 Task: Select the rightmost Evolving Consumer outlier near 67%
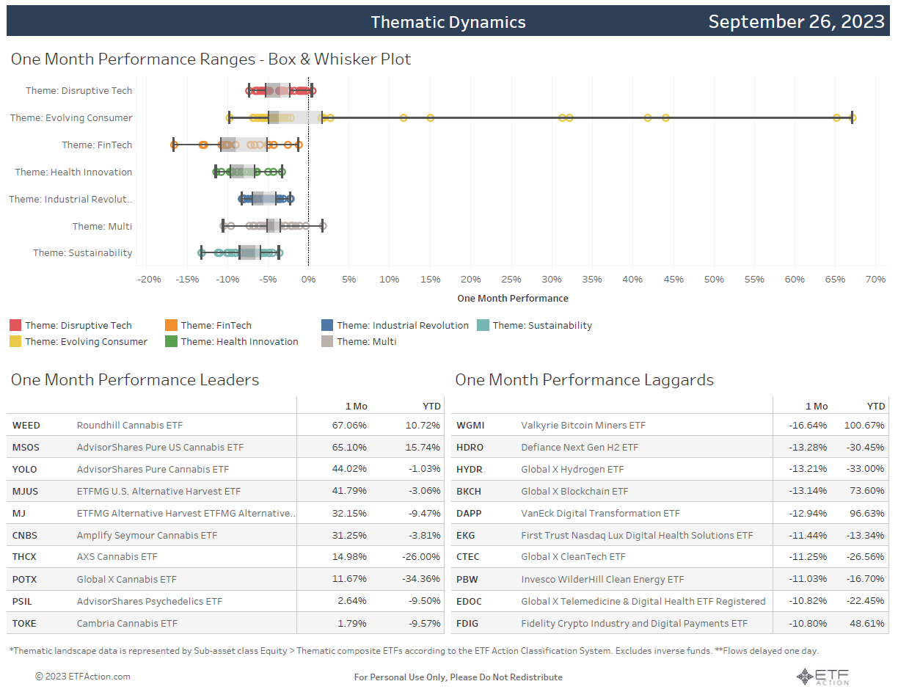pos(852,117)
